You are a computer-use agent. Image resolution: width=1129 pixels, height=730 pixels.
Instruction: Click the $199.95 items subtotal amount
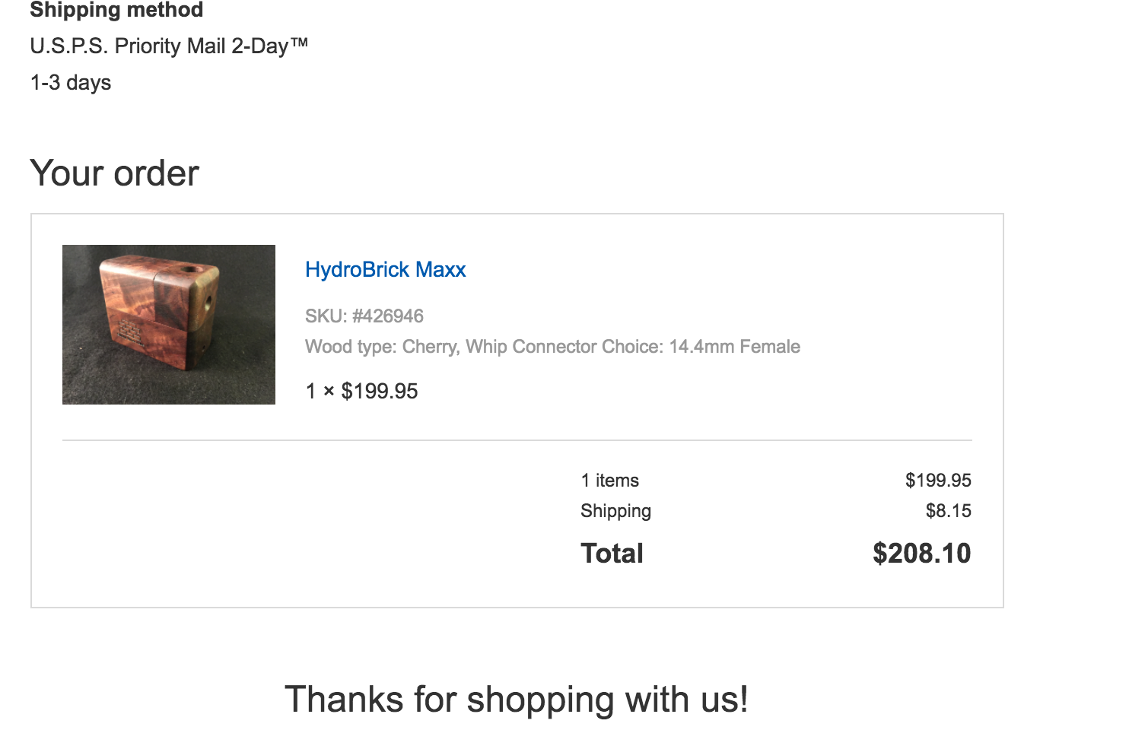coord(938,481)
